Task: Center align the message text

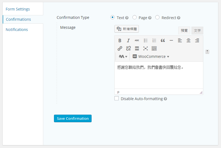Action: (x=189, y=41)
